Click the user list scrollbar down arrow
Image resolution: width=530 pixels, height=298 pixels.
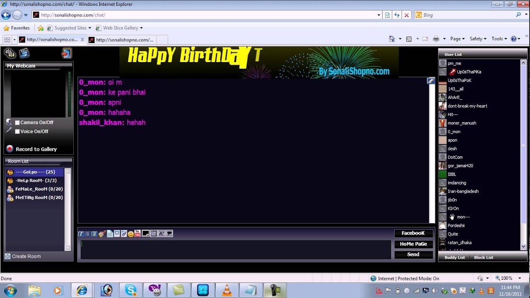pyautogui.click(x=523, y=247)
